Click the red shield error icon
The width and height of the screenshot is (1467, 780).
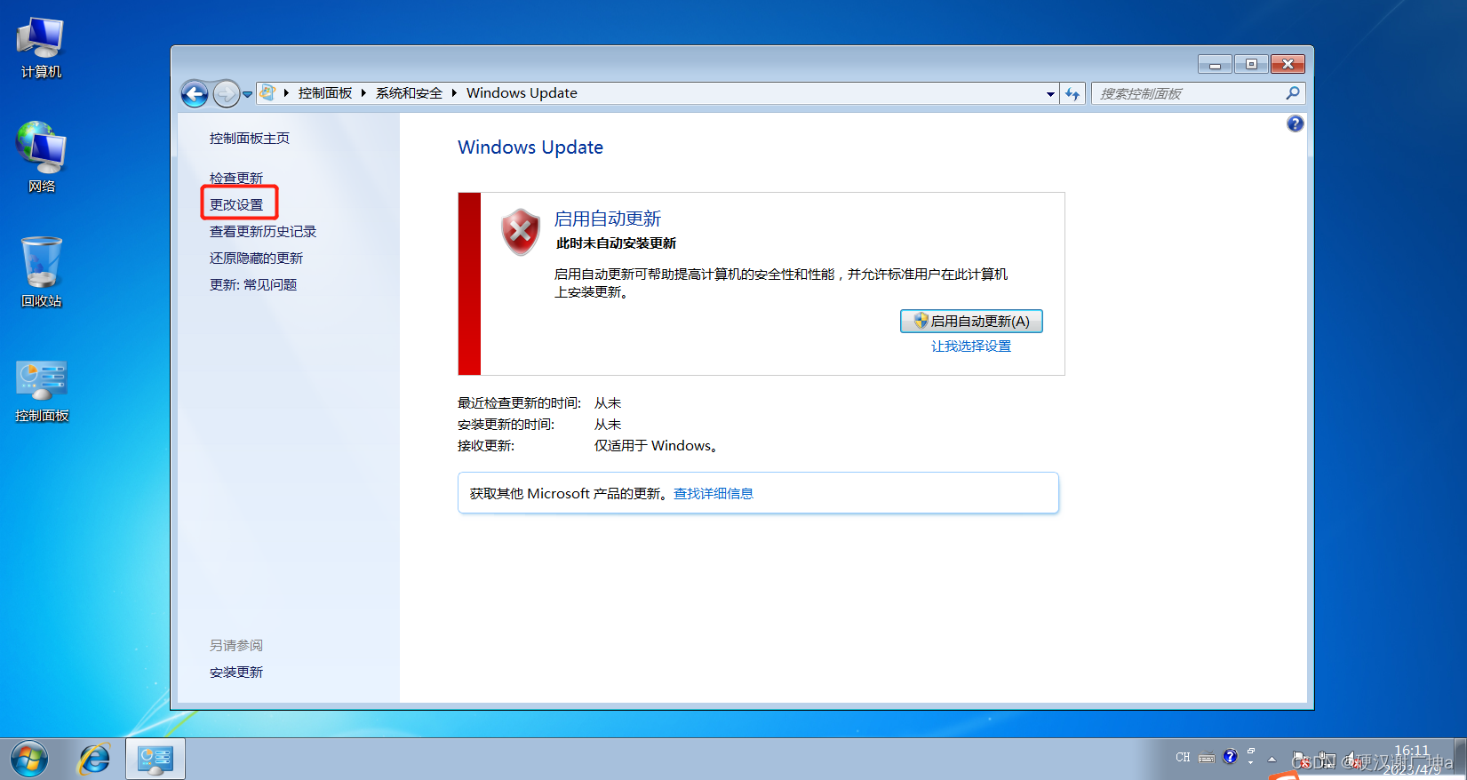(521, 232)
